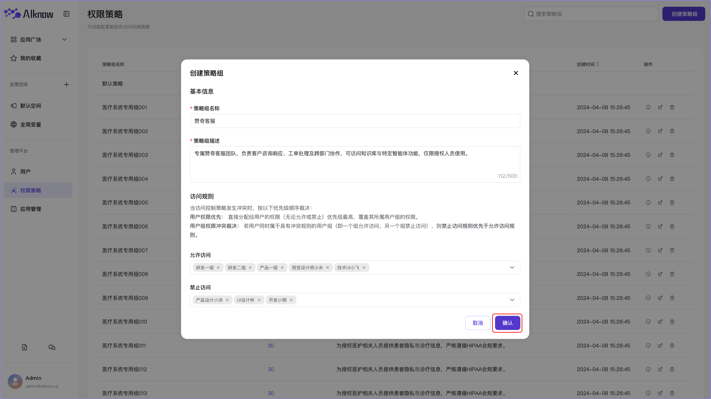The height and width of the screenshot is (399, 711).
Task: Expand the 允许访问 dropdown arrow
Action: 512,268
